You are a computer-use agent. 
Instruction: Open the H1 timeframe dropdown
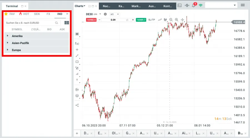click(115, 14)
